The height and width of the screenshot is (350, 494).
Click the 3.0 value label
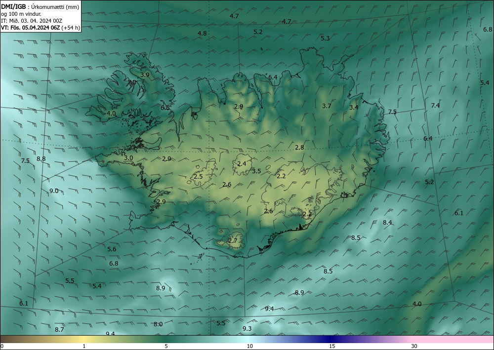128,158
